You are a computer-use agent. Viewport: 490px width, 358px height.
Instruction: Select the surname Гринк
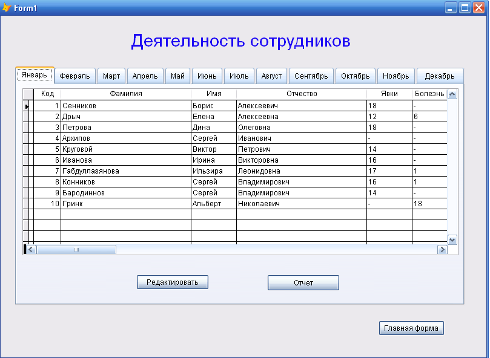(126, 204)
